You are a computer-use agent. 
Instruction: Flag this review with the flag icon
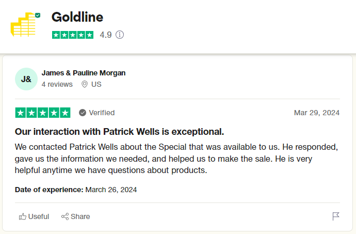(336, 216)
